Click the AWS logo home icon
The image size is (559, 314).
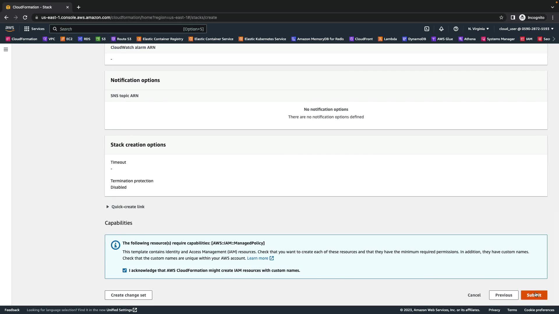coord(10,28)
